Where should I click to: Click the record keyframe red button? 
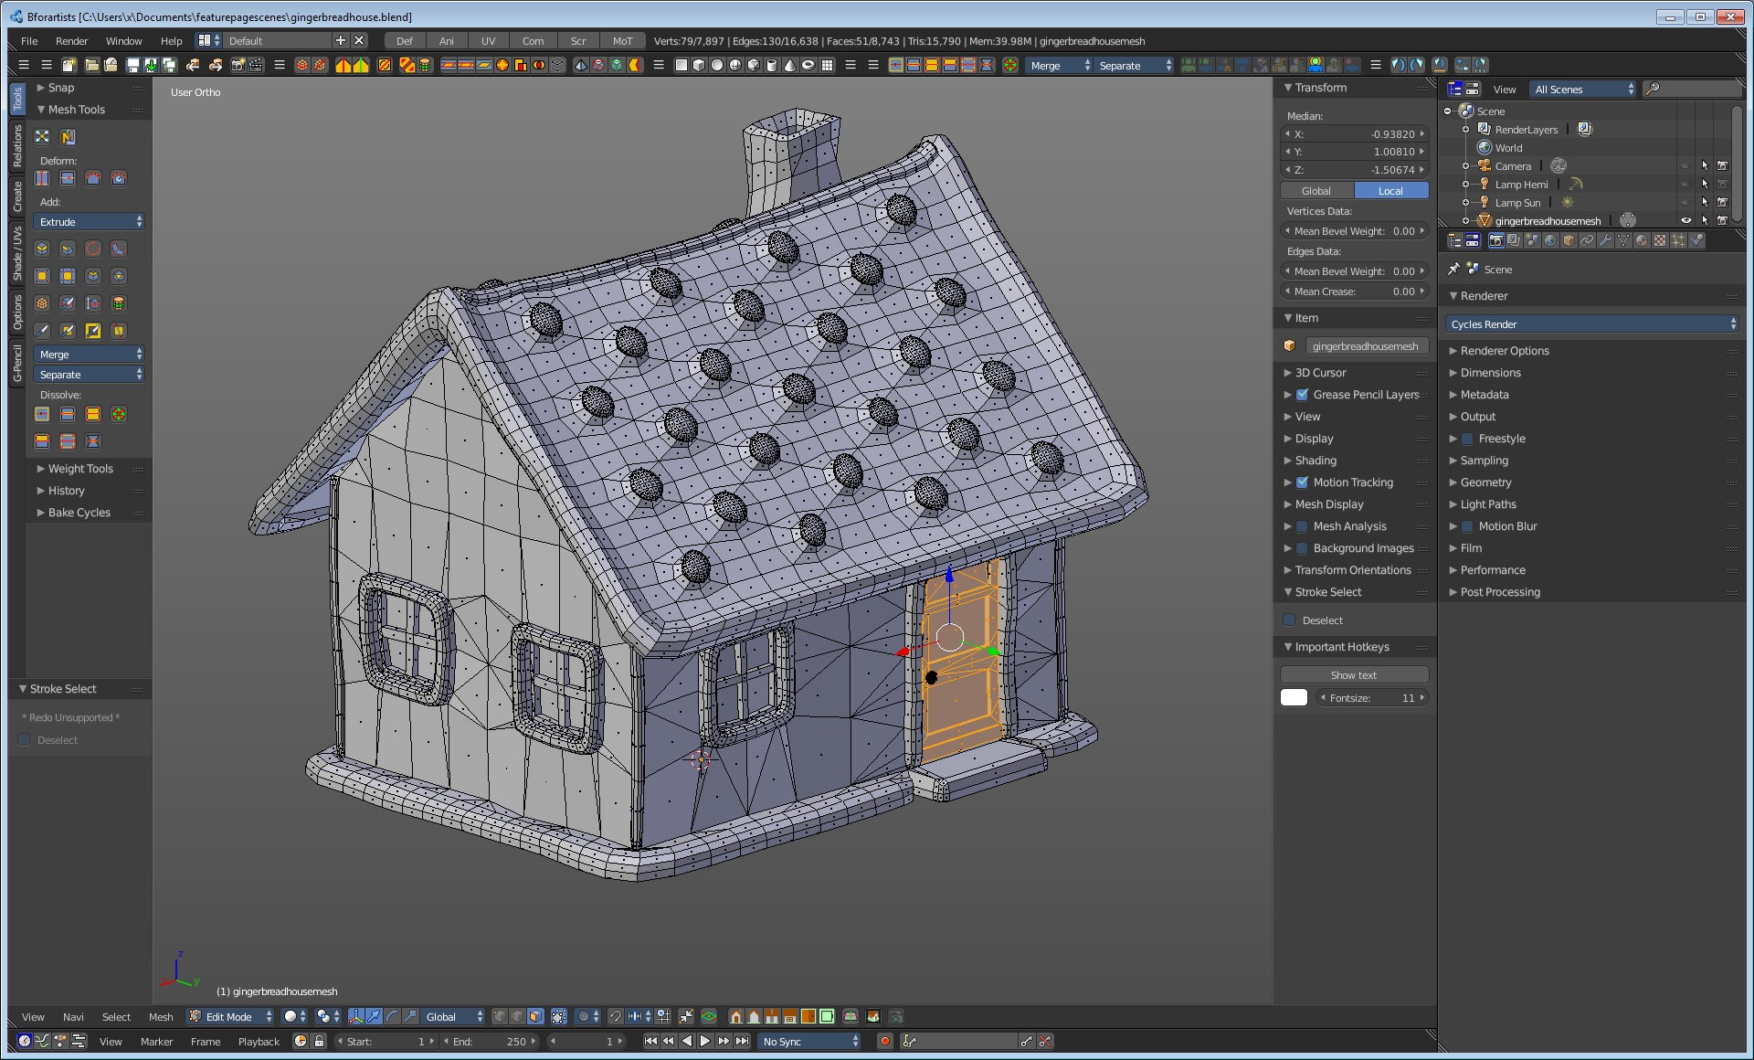884,1041
